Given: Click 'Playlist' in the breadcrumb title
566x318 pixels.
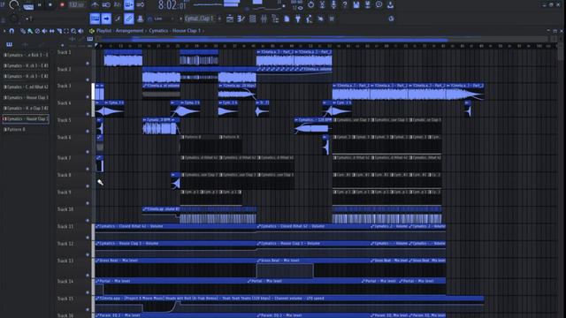Looking at the screenshot, I should click(103, 31).
